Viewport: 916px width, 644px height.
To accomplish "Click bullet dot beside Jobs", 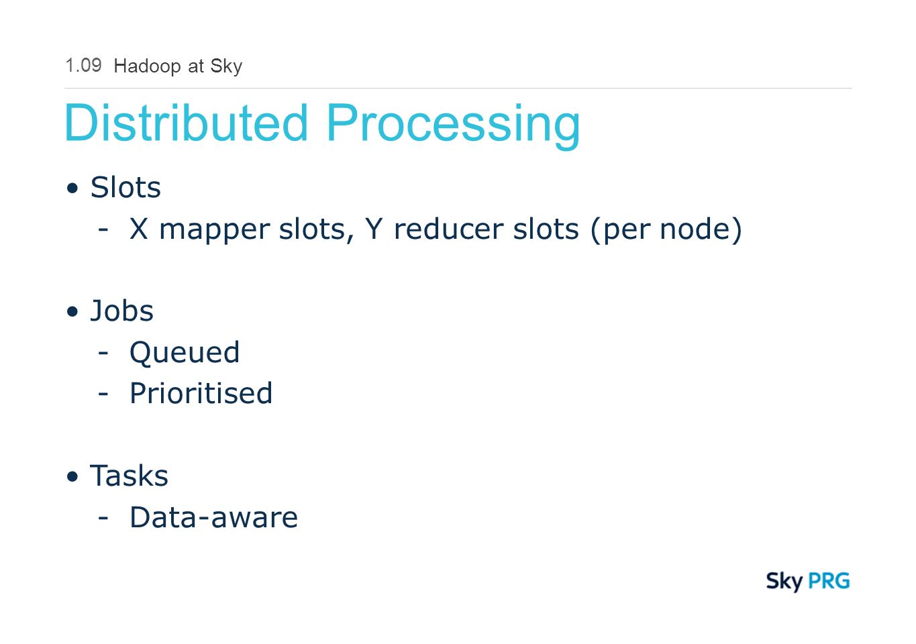I will pos(72,312).
